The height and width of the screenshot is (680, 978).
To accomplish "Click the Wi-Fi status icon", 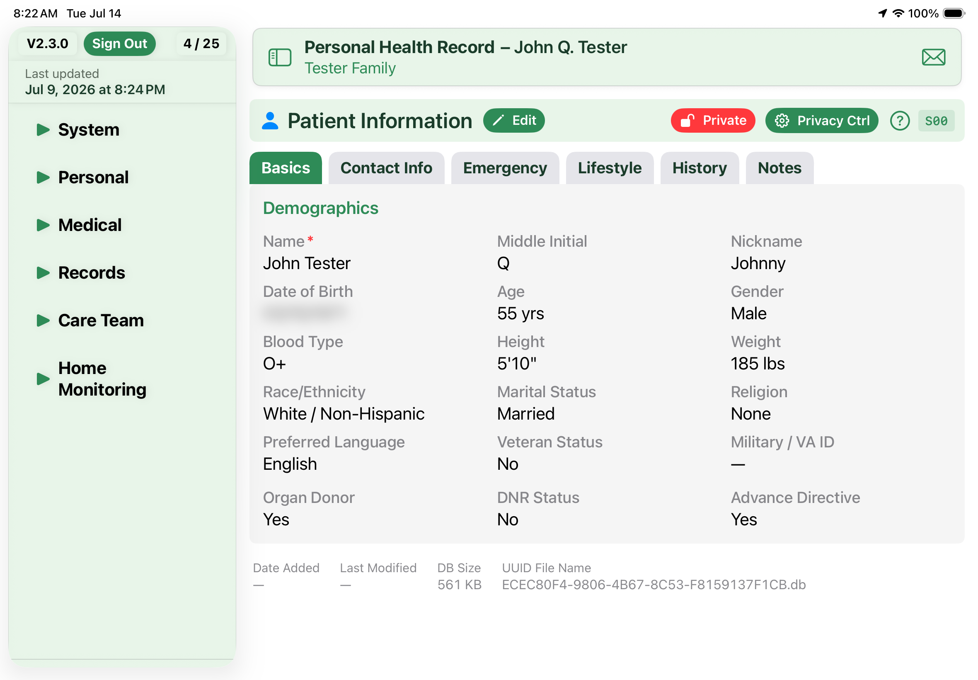I will tap(898, 13).
